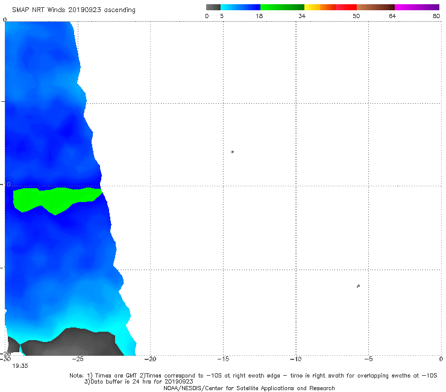Click the small island marker near -6 longitude
Screen dimensions: 446x392
(358, 286)
